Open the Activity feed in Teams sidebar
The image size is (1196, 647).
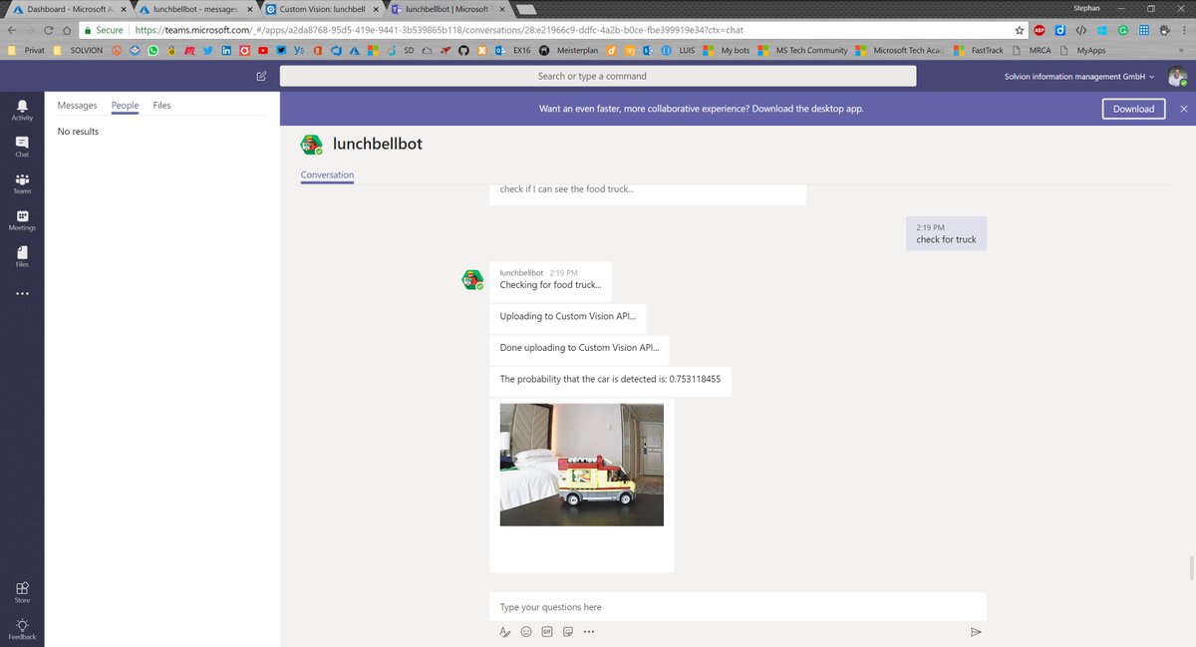tap(22, 110)
